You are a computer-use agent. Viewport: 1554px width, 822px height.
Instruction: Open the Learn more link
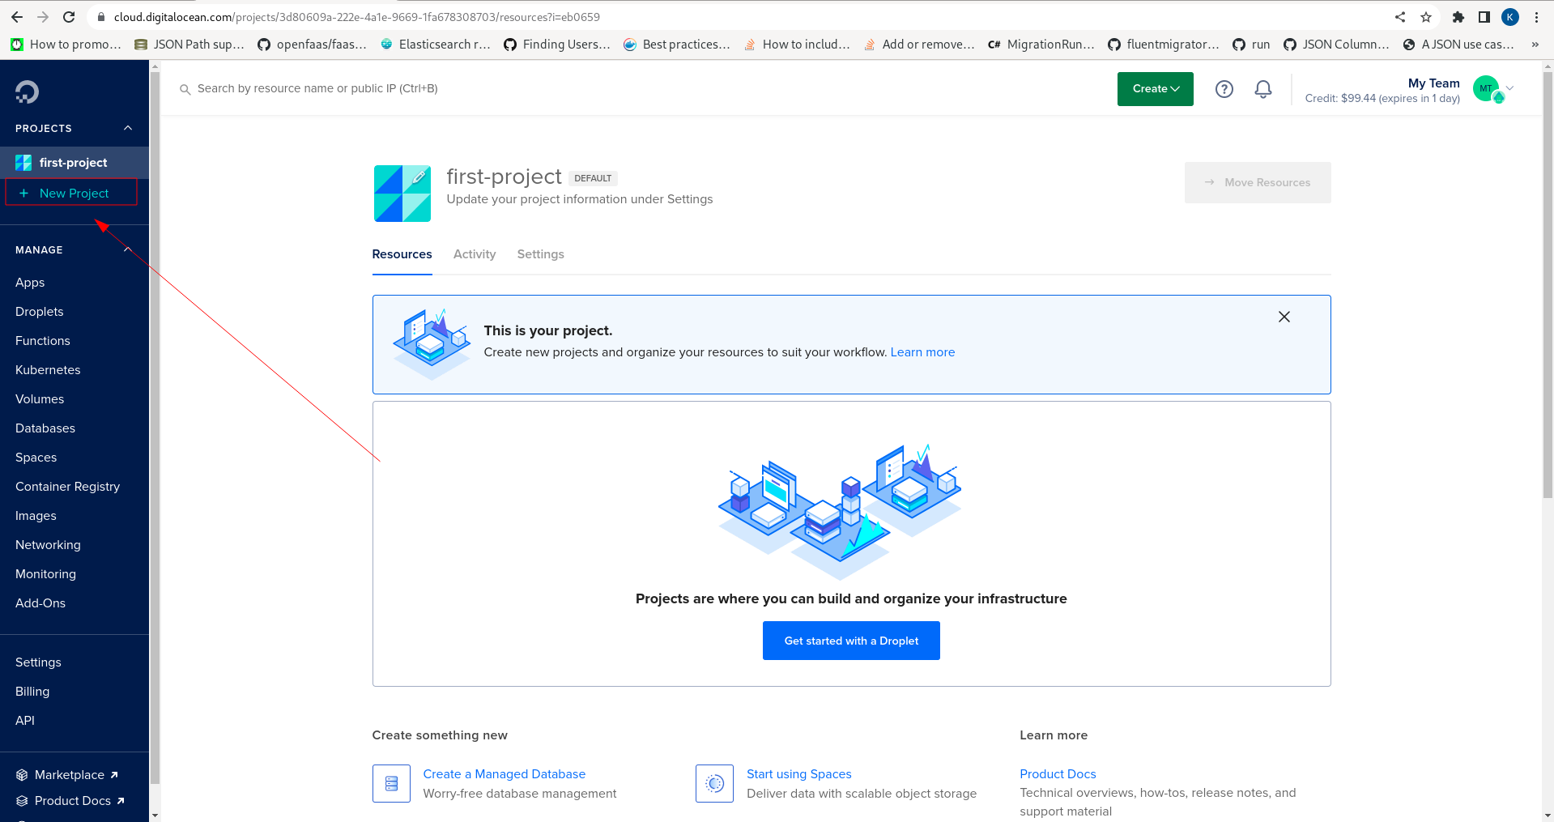922,352
